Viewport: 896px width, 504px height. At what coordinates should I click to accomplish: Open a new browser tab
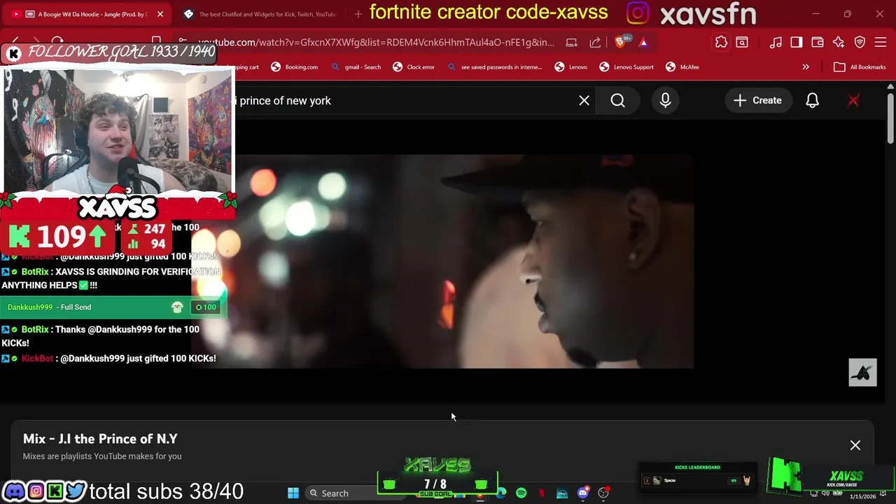358,14
